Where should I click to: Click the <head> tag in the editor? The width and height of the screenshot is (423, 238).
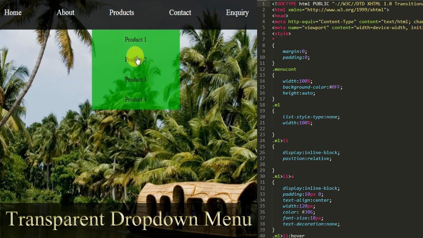[x=280, y=16]
